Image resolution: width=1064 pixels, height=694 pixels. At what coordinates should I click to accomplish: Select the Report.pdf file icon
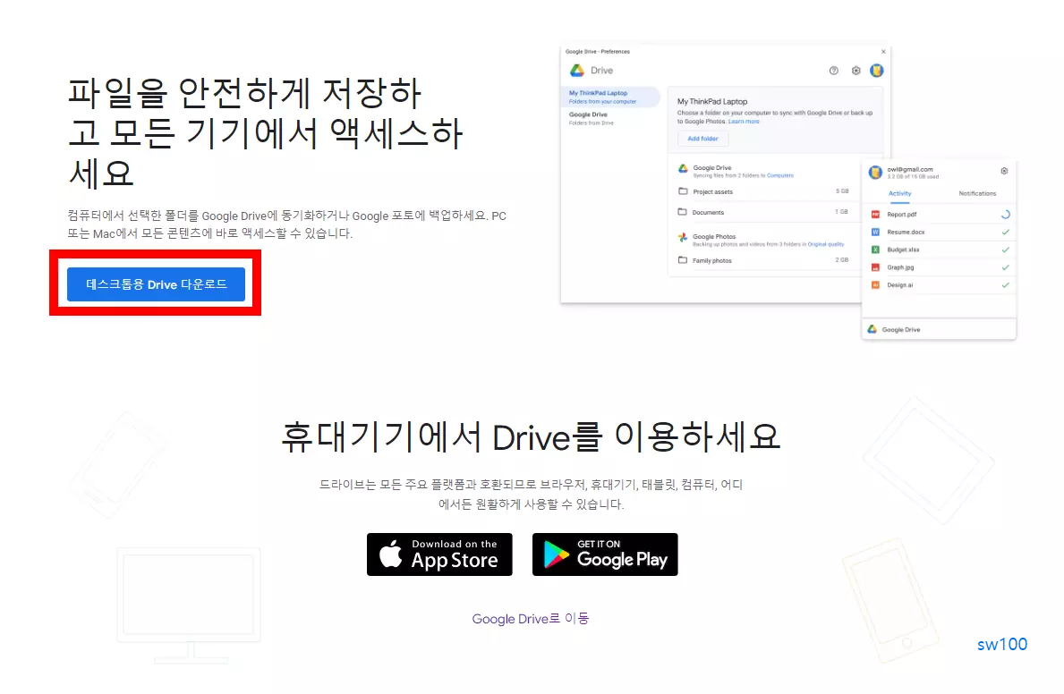tap(875, 215)
